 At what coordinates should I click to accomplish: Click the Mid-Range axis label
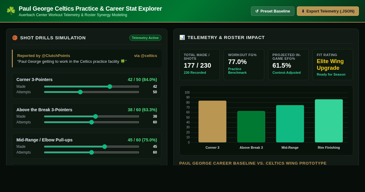tap(290, 148)
